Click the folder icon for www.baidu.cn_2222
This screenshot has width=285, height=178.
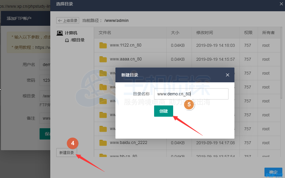(103, 142)
